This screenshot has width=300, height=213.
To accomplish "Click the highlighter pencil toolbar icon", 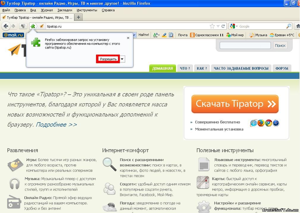I will 164,35.
